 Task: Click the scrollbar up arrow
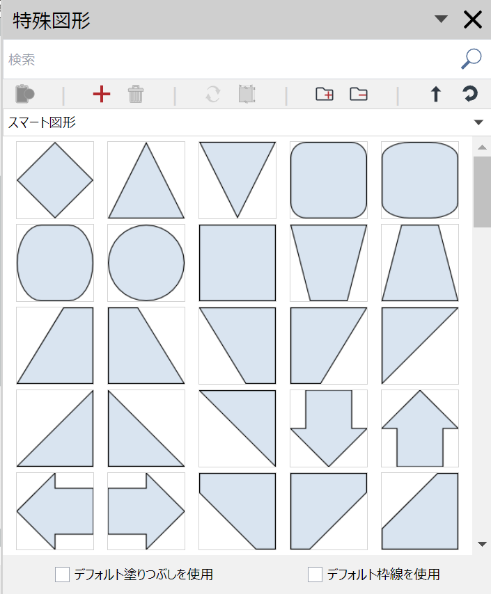click(x=482, y=147)
